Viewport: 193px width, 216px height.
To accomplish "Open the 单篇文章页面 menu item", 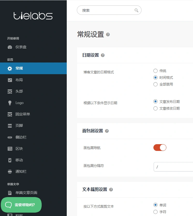I will click(x=33, y=193).
